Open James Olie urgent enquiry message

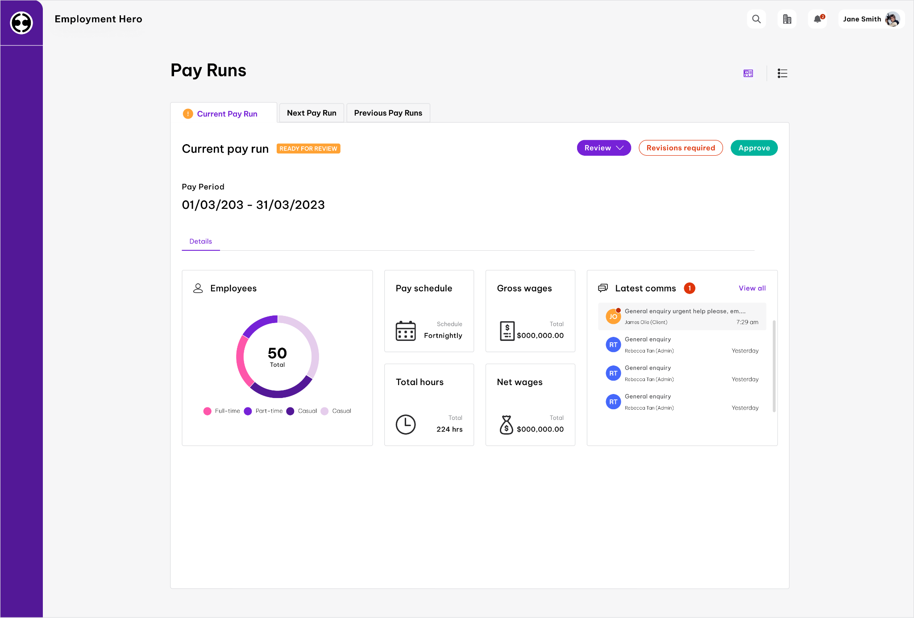[682, 316]
